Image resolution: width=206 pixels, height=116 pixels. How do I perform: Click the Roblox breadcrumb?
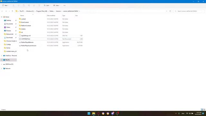tap(51, 11)
